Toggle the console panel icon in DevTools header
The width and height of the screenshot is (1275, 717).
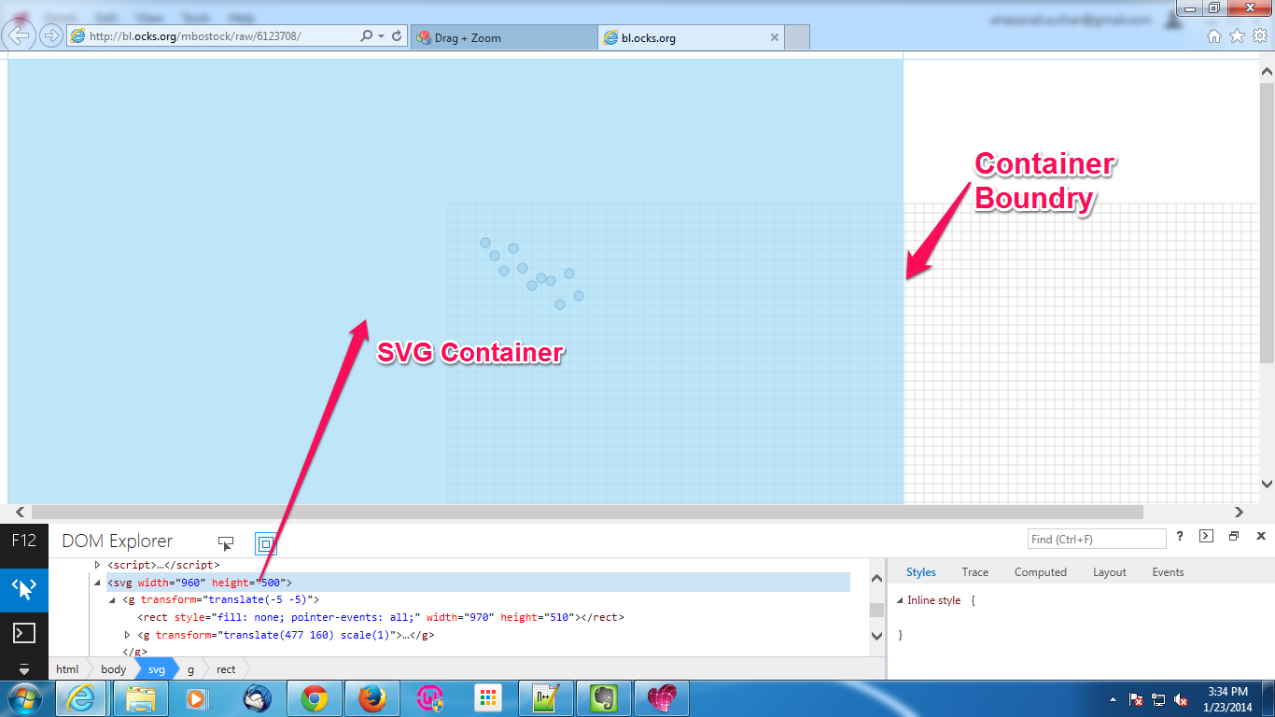[x=1206, y=536]
